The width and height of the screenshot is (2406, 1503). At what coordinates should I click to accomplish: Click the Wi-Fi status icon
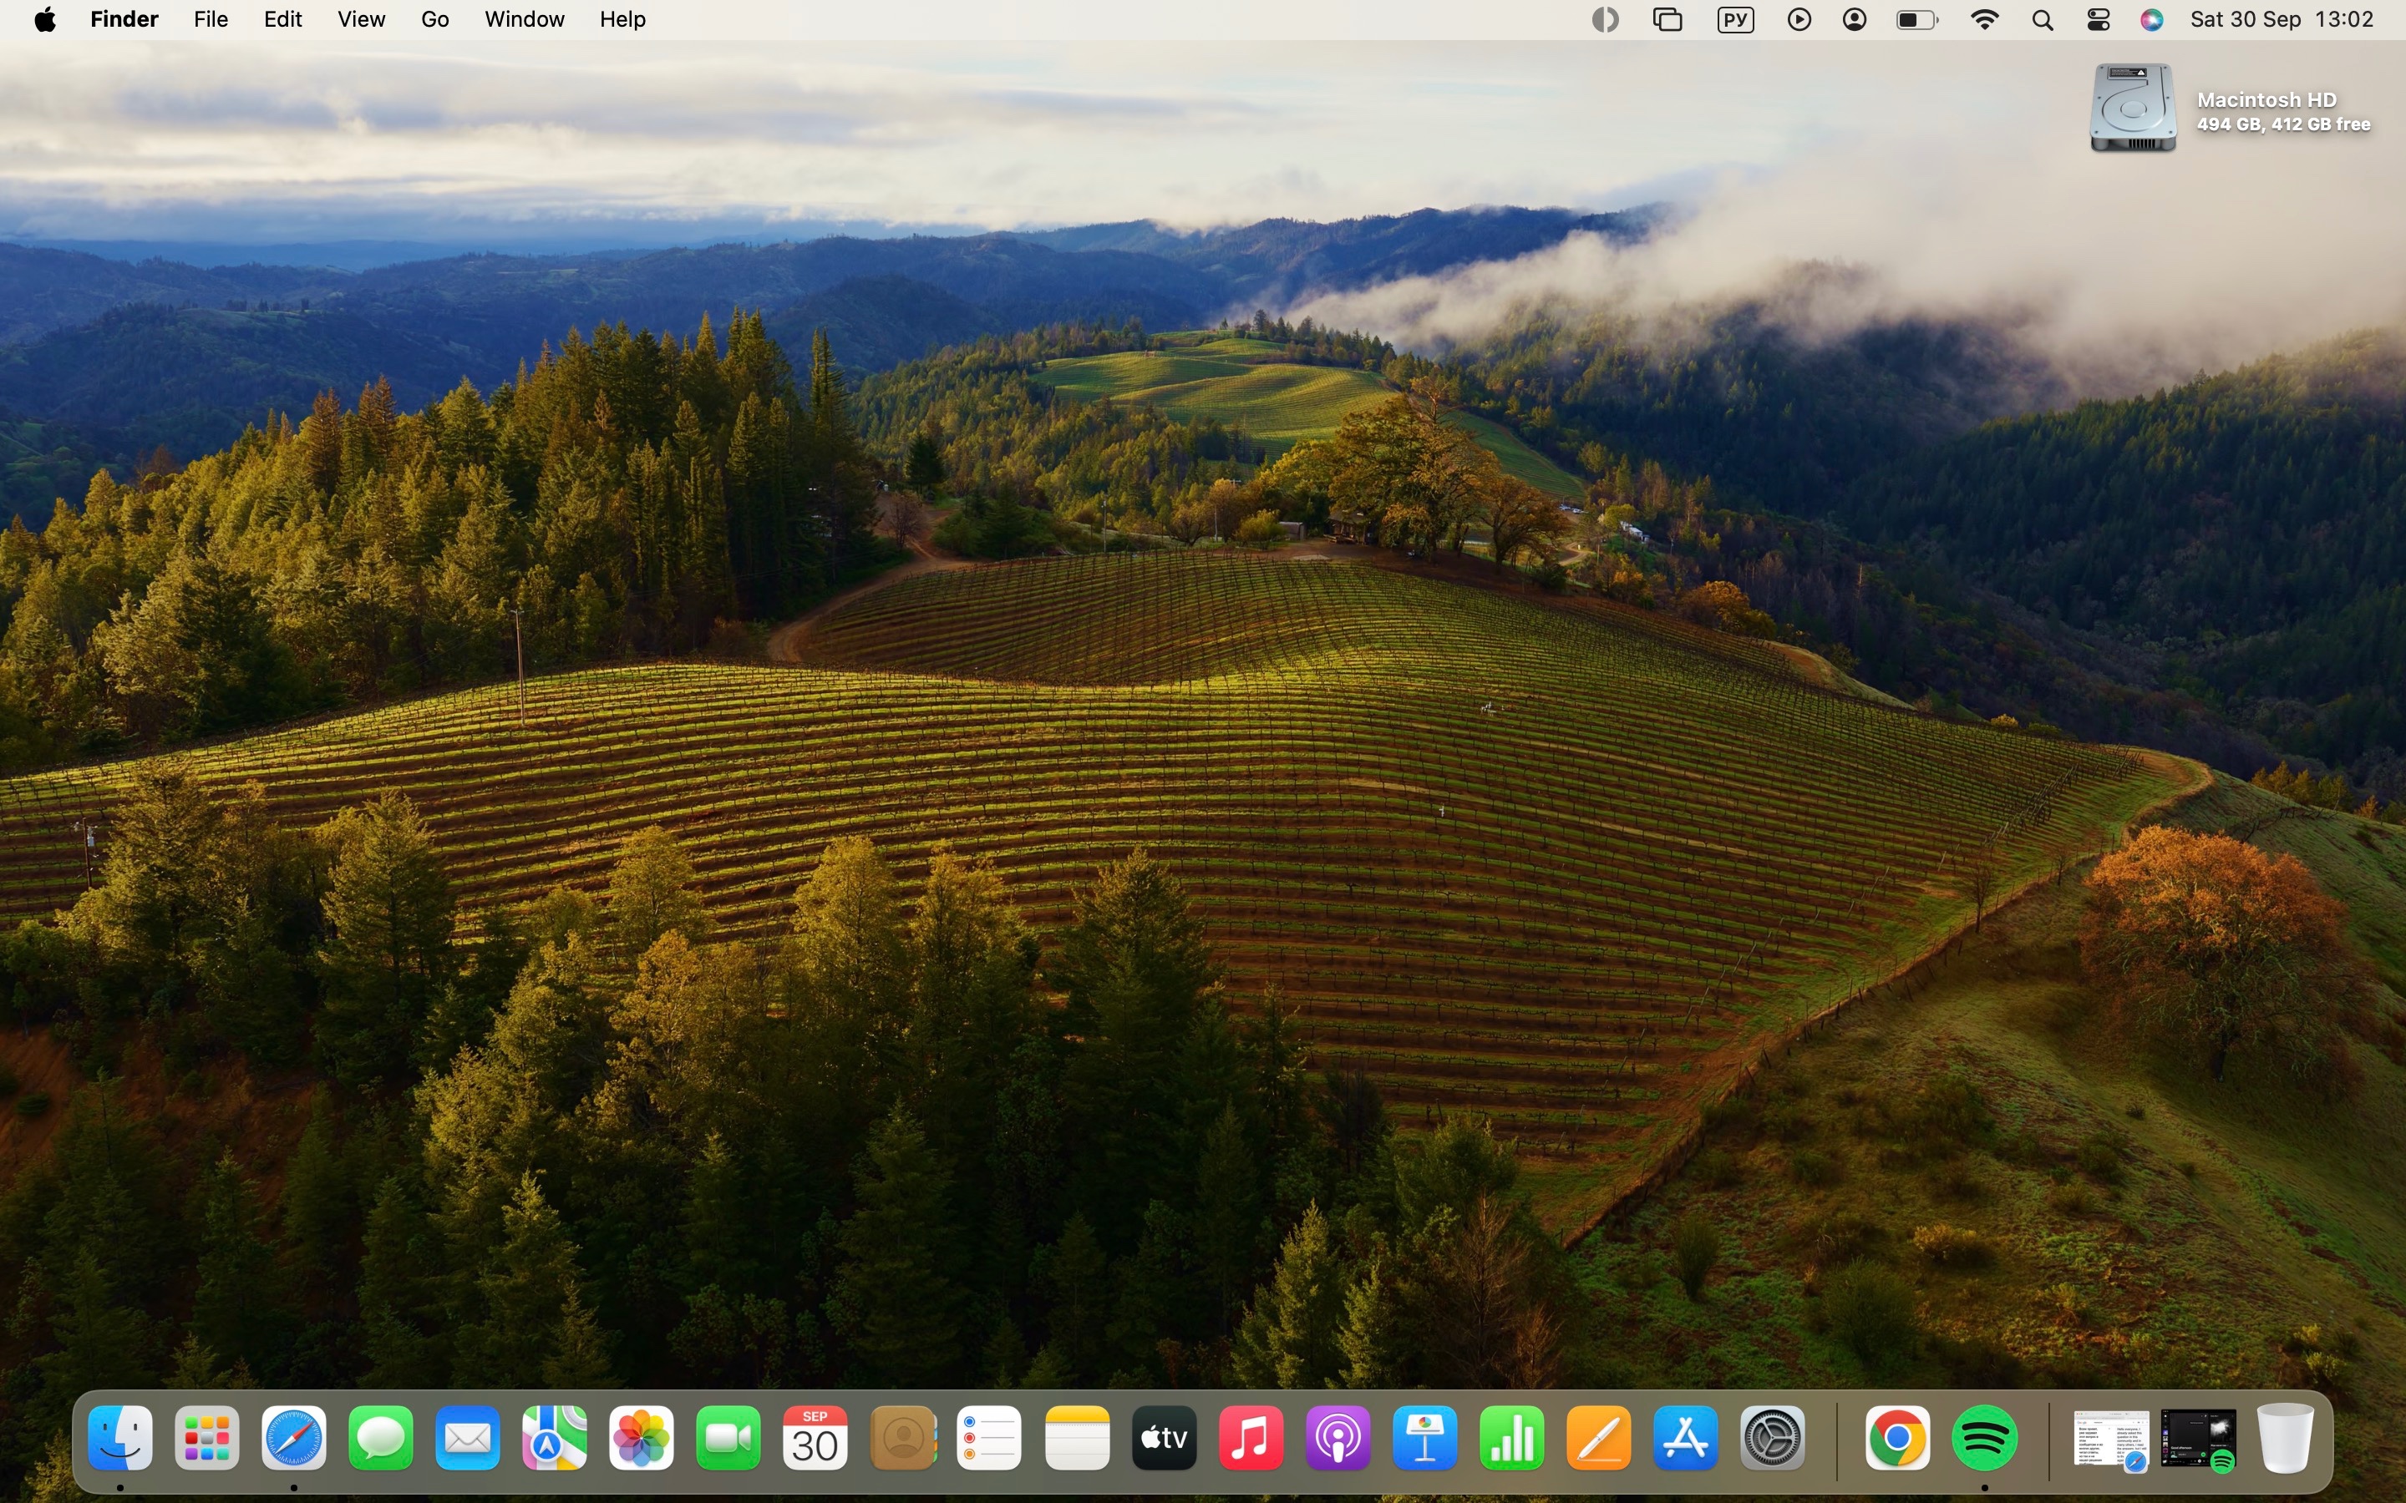(x=1984, y=20)
